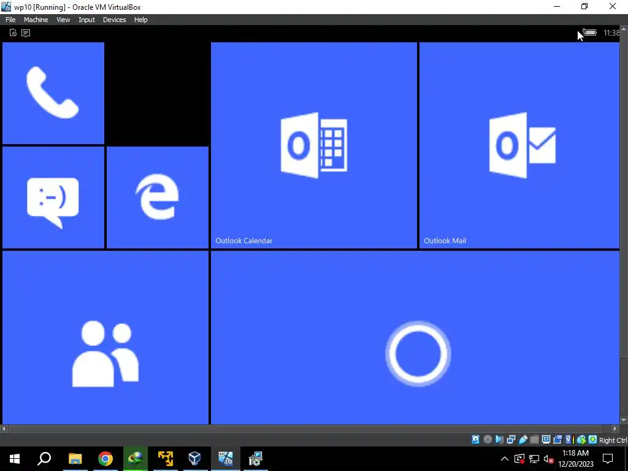
Task: Click VirtualBox CPU virtualization indicator
Action: click(569, 440)
